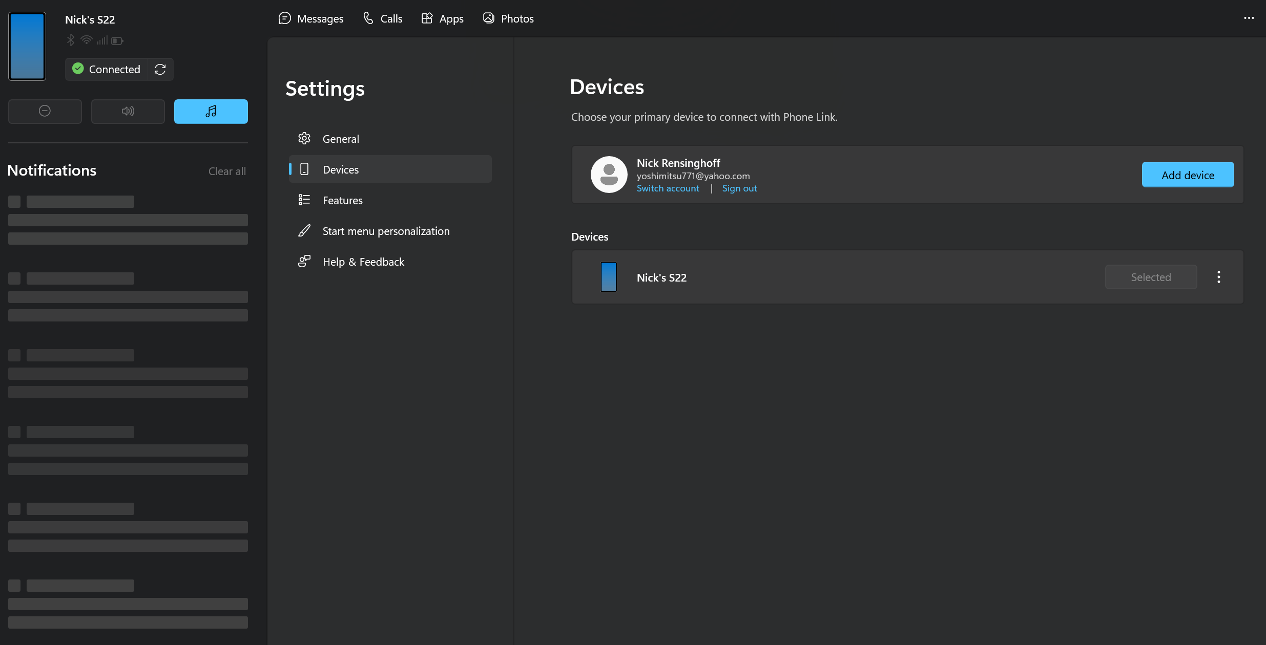The width and height of the screenshot is (1266, 645).
Task: Click Clear all notifications
Action: [227, 171]
